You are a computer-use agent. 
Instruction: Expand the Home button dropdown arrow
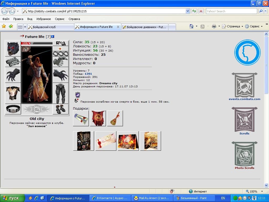coord(196,26)
